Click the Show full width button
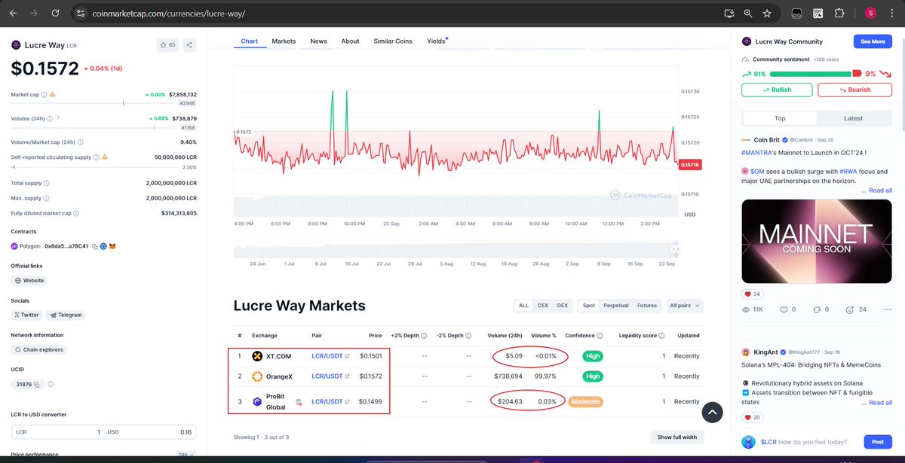The image size is (905, 463). coord(676,437)
